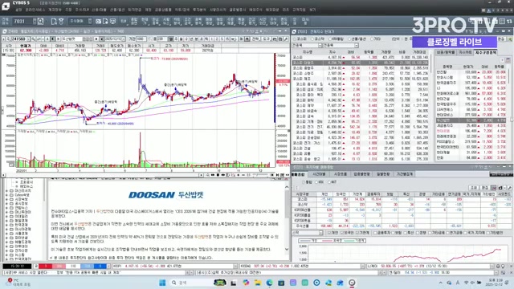Open the 해외주식 menu
Screen dimensions: 514x289
pos(255,10)
